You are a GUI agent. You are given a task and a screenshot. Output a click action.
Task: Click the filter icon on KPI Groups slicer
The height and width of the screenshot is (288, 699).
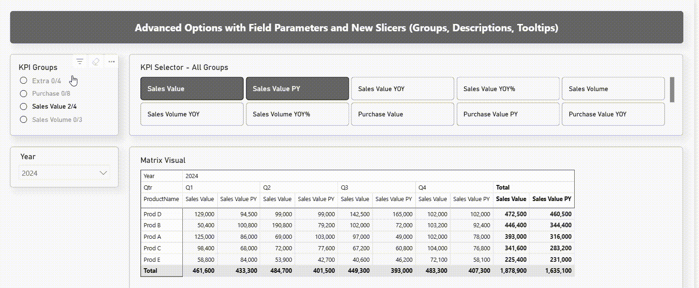tap(80, 62)
